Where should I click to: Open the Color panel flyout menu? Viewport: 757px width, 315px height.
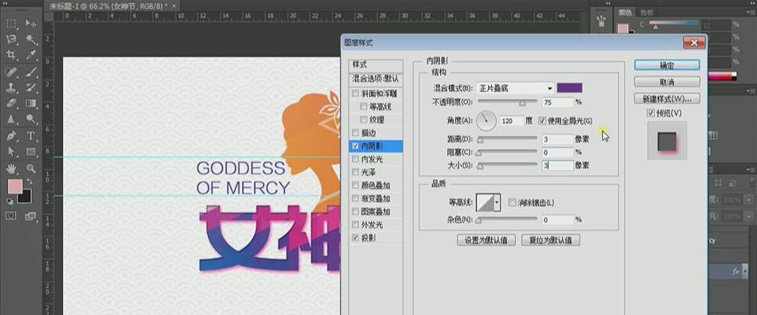point(751,12)
